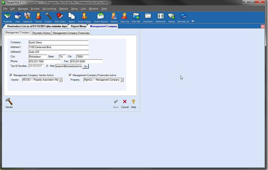The height and width of the screenshot is (170, 268).
Task: Select the Tenants toolbar icon
Action: coord(38,17)
